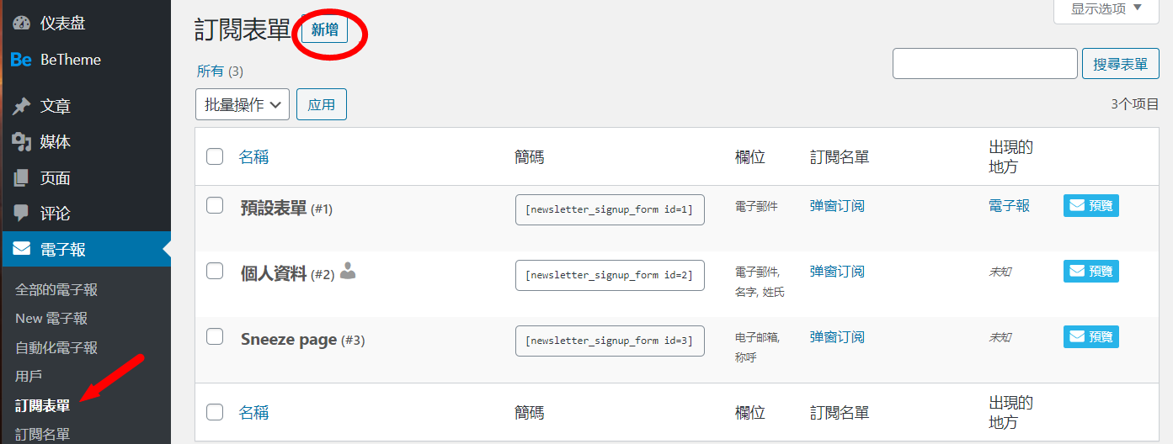
Task: Open the 媒体 media icon
Action: pos(21,142)
